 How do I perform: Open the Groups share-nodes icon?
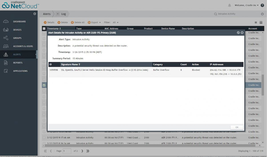coord(6,38)
